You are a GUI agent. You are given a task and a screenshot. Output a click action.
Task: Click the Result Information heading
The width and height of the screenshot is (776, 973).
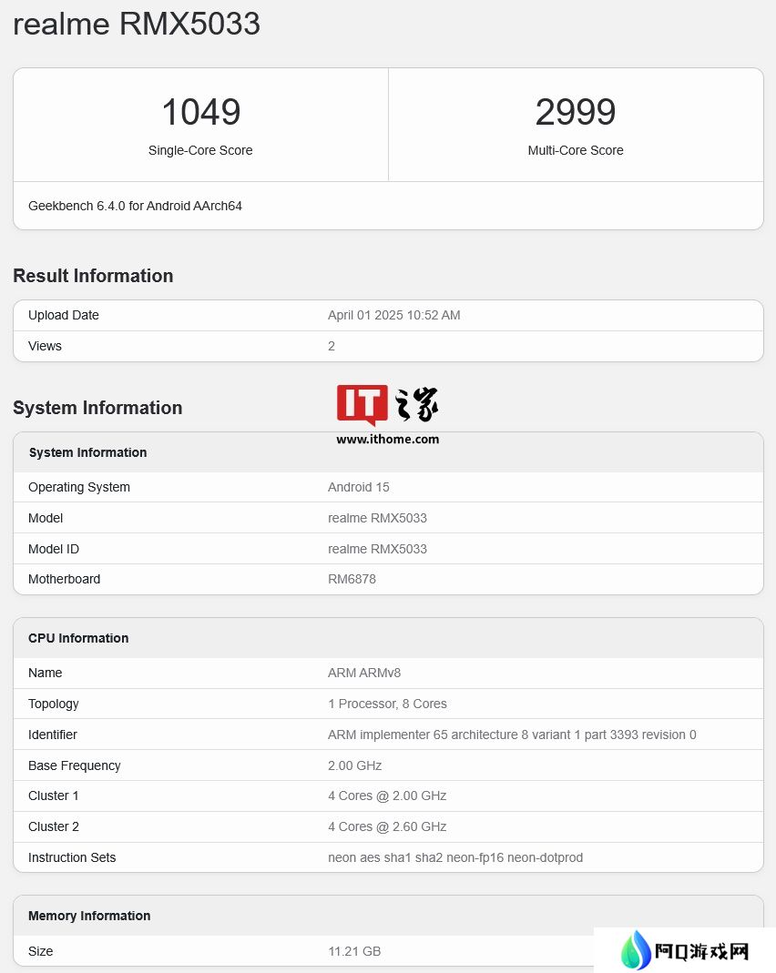(93, 276)
